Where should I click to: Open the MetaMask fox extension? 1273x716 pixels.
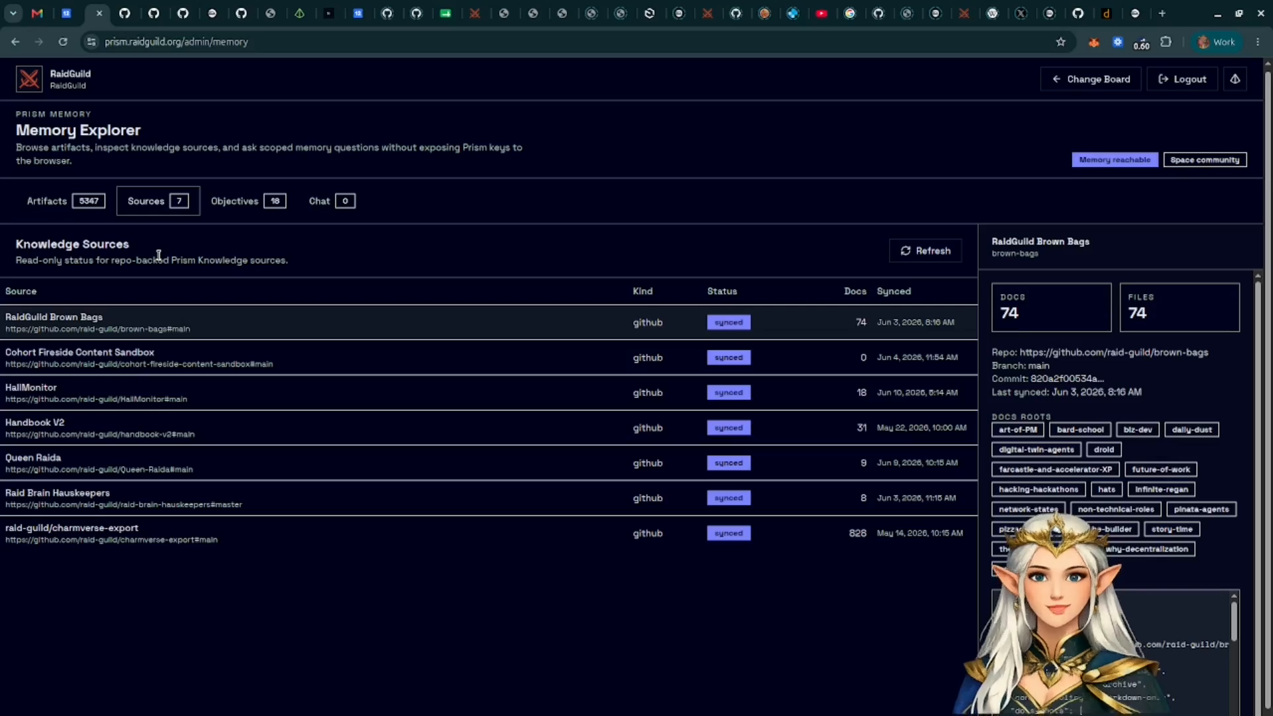pyautogui.click(x=1094, y=42)
